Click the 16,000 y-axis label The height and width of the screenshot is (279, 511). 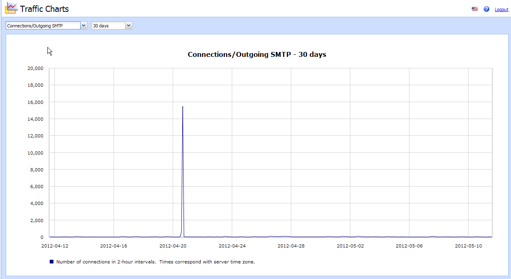pos(35,102)
